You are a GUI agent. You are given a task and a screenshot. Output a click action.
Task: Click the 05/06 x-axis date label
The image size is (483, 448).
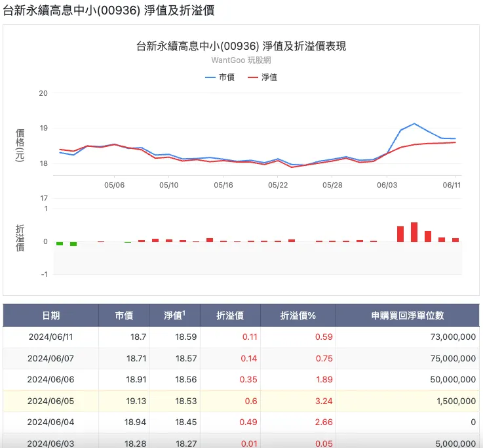click(114, 185)
